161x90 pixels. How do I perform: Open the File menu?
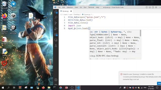tap(59, 7)
